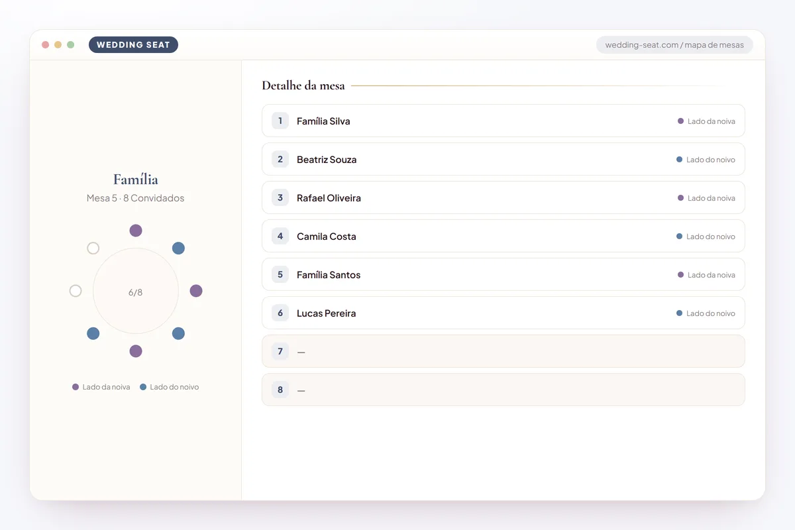The image size is (795, 530).
Task: Click the dash placeholder in empty seat 7 row
Action: pyautogui.click(x=301, y=352)
